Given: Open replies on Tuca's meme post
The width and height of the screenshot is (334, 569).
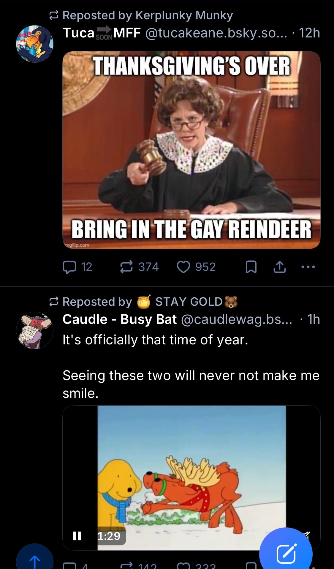Looking at the screenshot, I should (77, 267).
